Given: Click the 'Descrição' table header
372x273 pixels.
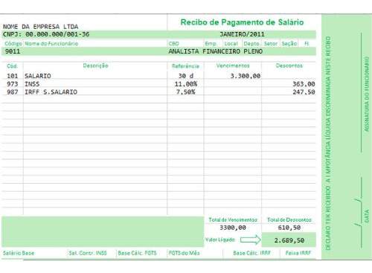Looking at the screenshot, I should coord(95,65).
